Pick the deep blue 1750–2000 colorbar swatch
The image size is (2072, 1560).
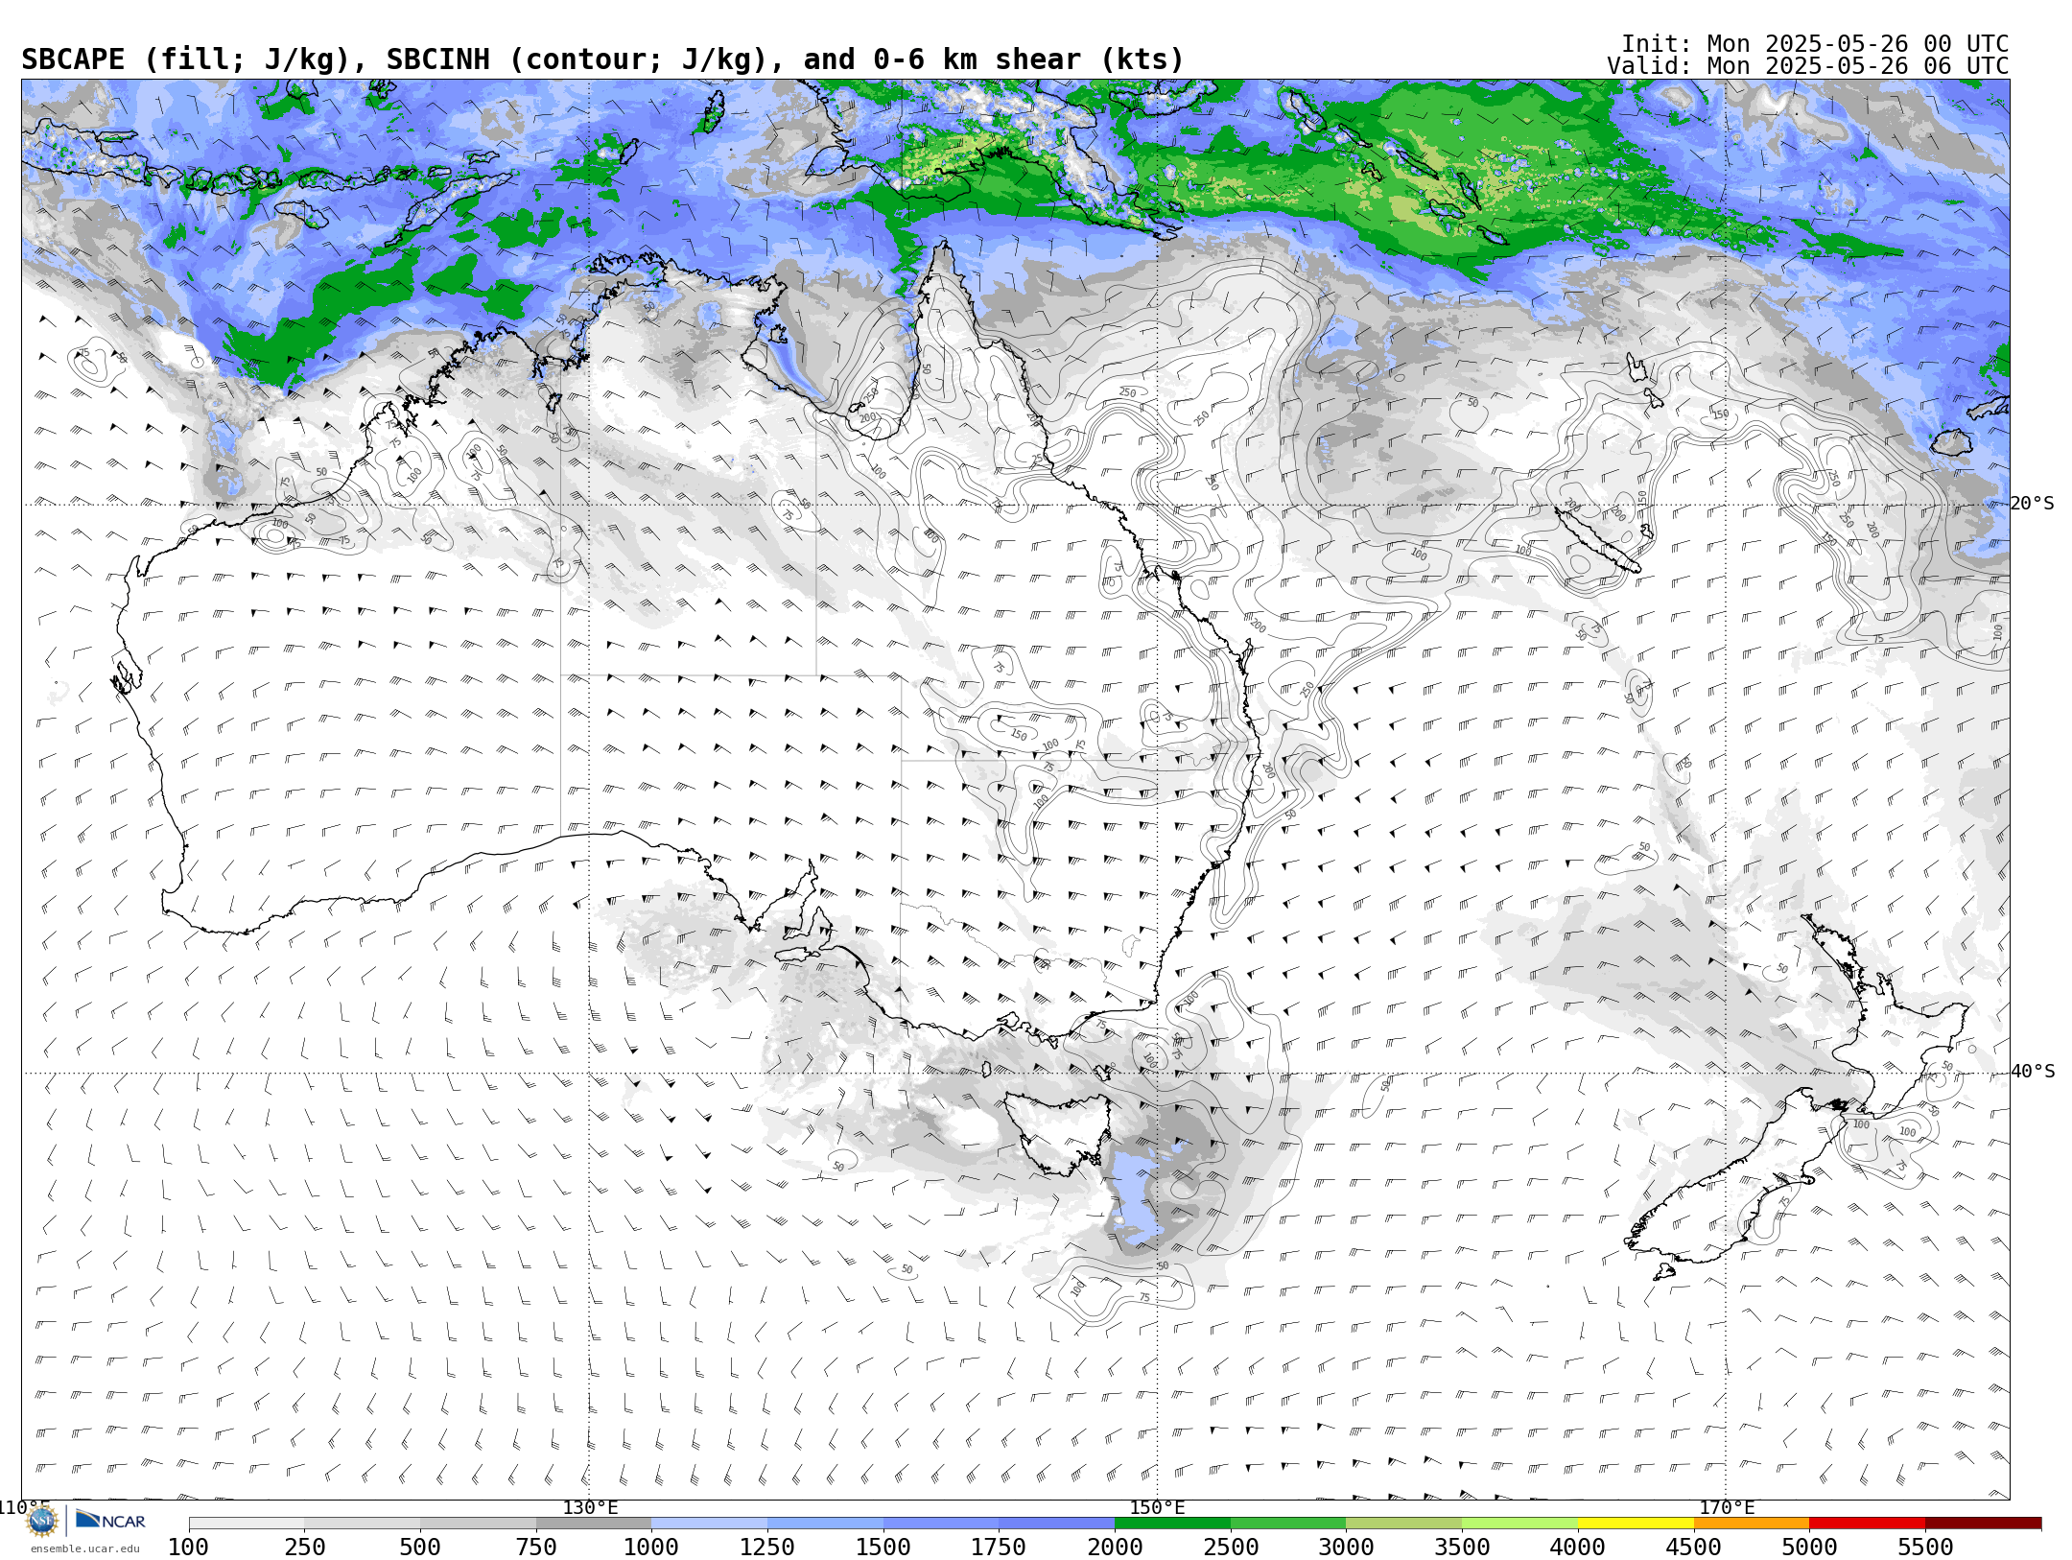click(x=1056, y=1524)
